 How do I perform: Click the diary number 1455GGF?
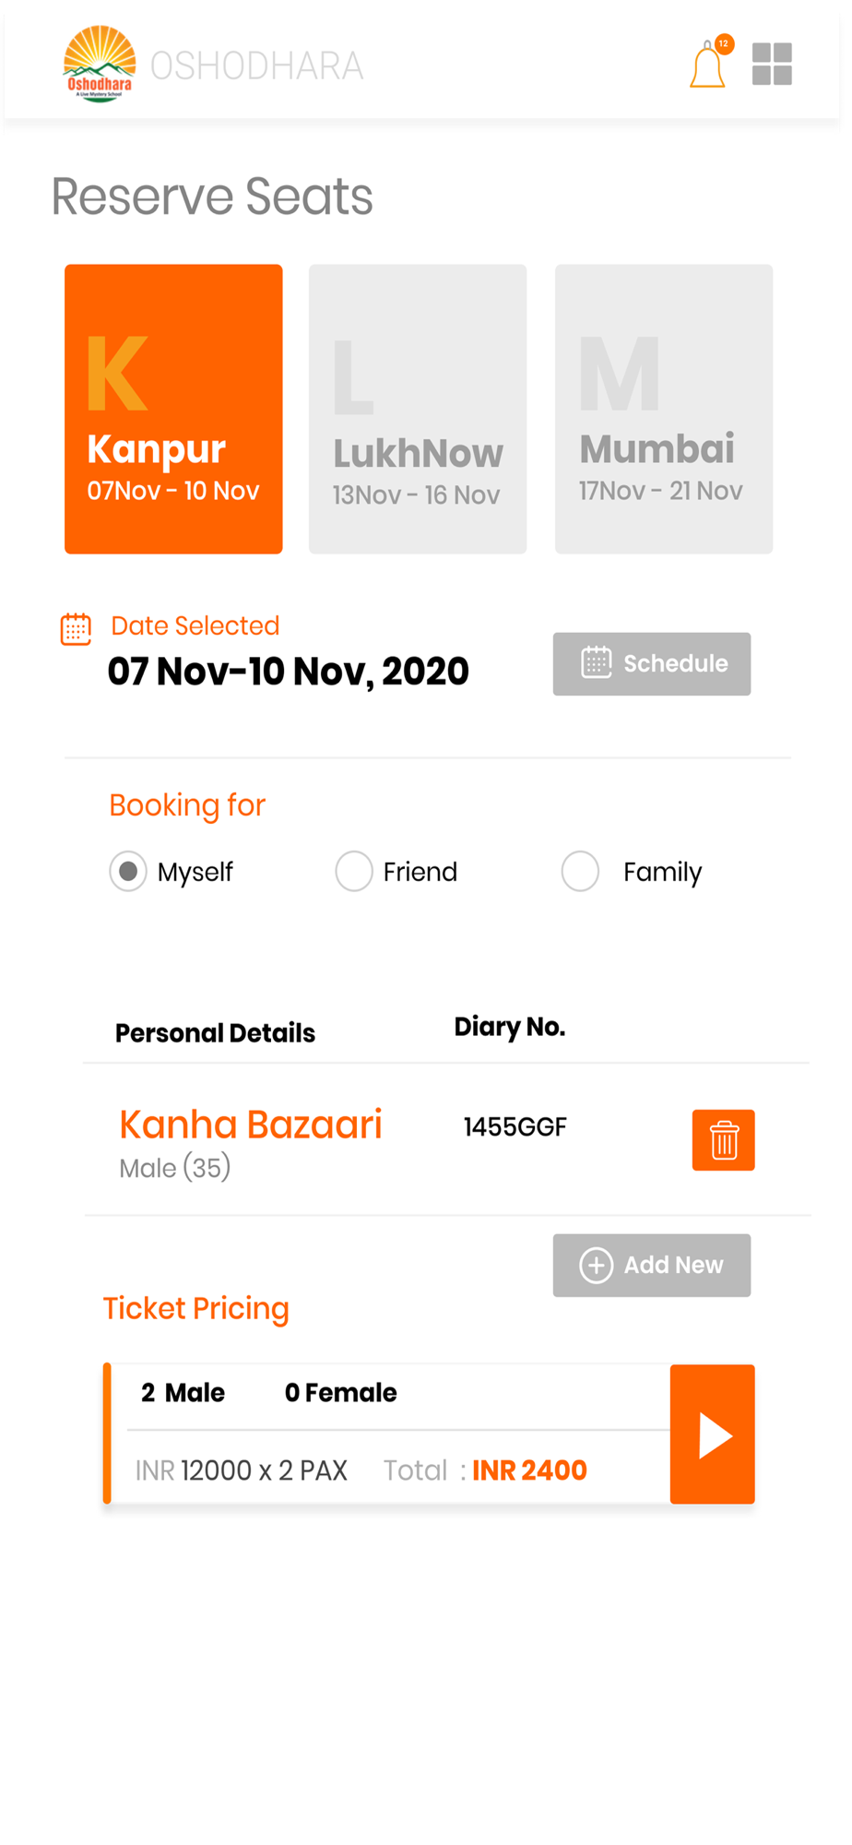(515, 1126)
